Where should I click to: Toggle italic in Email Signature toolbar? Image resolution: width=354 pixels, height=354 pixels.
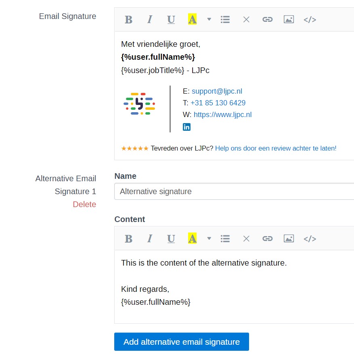tap(150, 19)
